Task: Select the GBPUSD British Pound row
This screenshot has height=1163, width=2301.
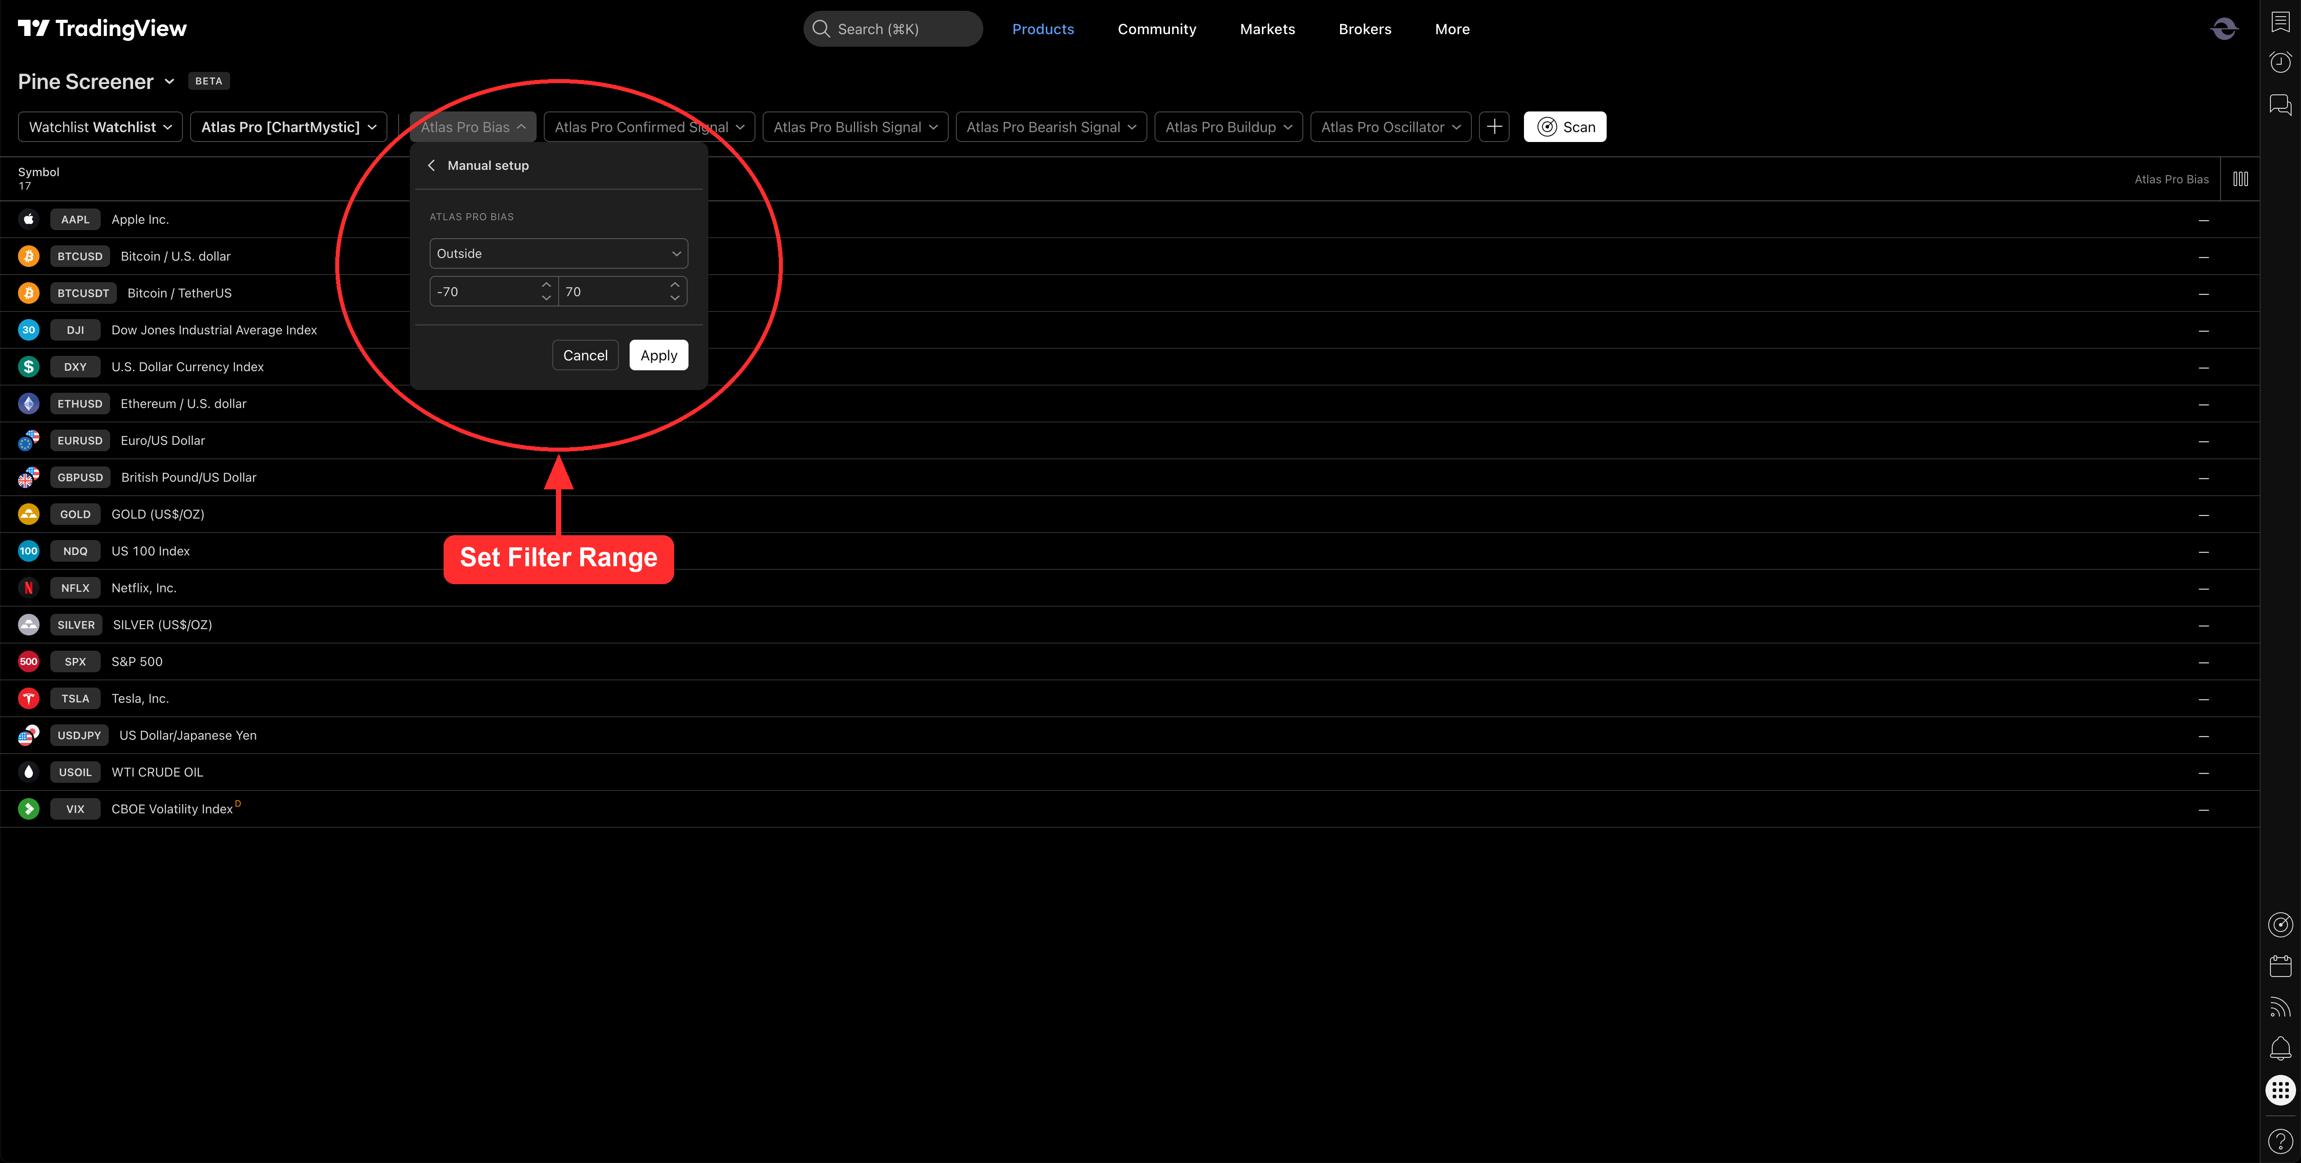Action: coord(1130,478)
